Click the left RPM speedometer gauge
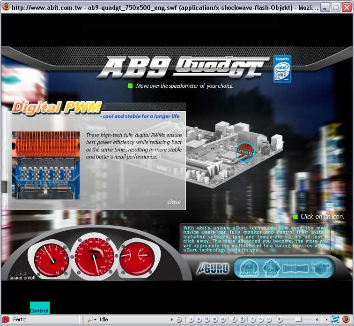Viewport: 354px width, 326px height. [52, 259]
